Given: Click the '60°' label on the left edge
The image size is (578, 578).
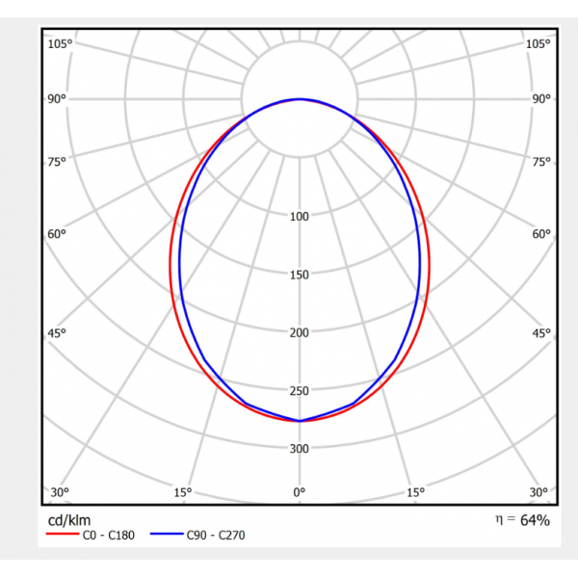Looking at the screenshot, I should 57,234.
